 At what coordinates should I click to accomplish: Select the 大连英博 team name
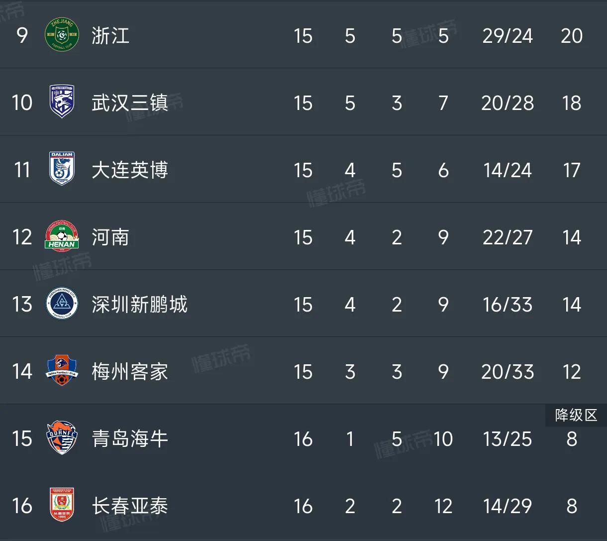[x=130, y=170]
